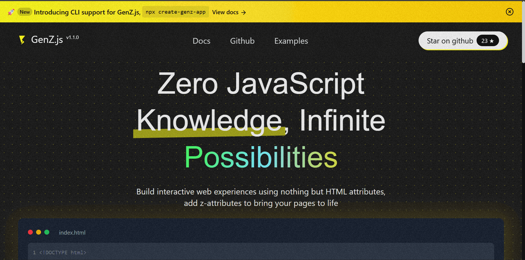Open the Github navigation item
Screen dimensions: 525x260
(x=242, y=41)
